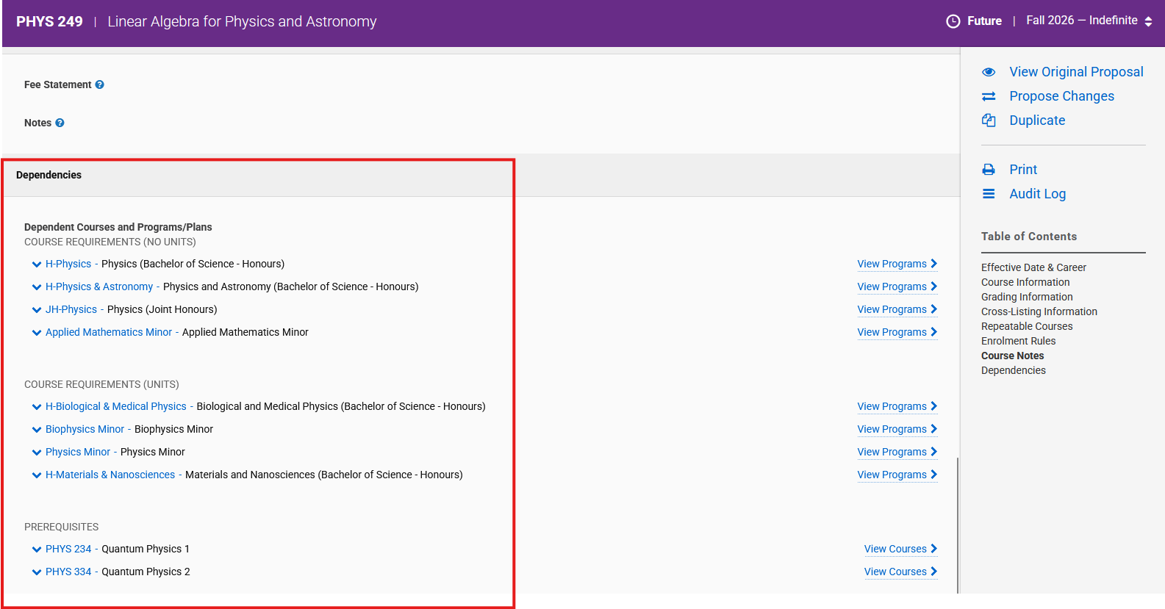Image resolution: width=1165 pixels, height=609 pixels.
Task: View Programs for H-Materials & Nanosciences
Action: pyautogui.click(x=897, y=475)
